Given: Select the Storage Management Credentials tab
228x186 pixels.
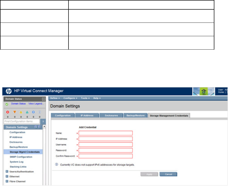Looking at the screenshot, I should point(169,116).
